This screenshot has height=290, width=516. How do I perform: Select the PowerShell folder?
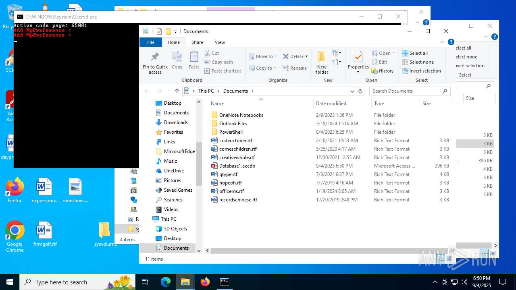click(x=231, y=132)
